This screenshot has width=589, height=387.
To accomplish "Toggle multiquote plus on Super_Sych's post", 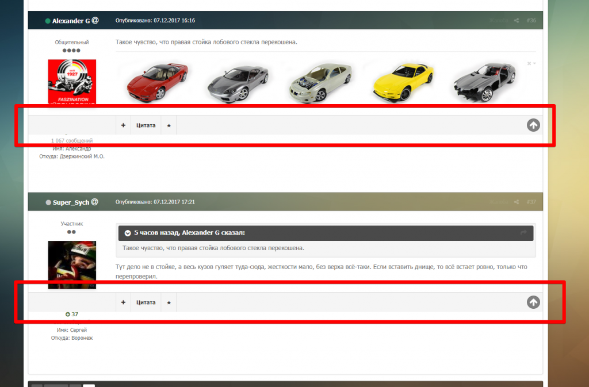I will (123, 302).
